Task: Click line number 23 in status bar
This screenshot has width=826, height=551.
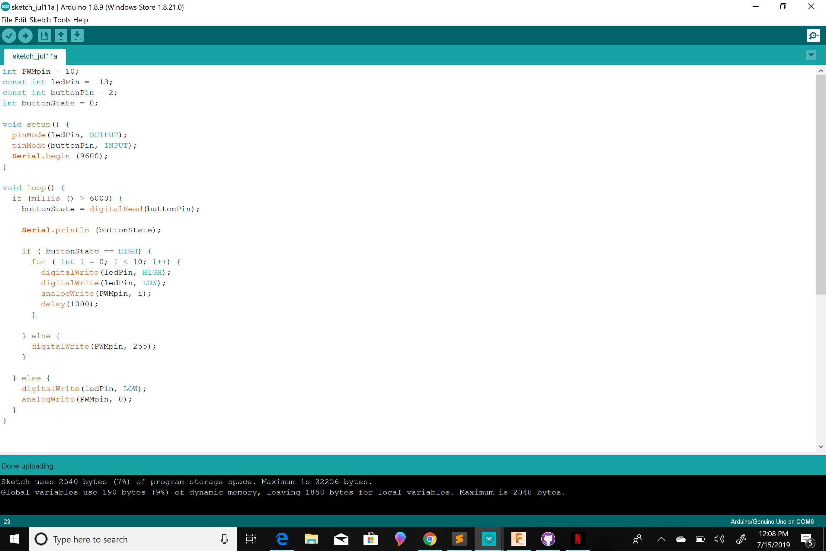Action: [7, 521]
